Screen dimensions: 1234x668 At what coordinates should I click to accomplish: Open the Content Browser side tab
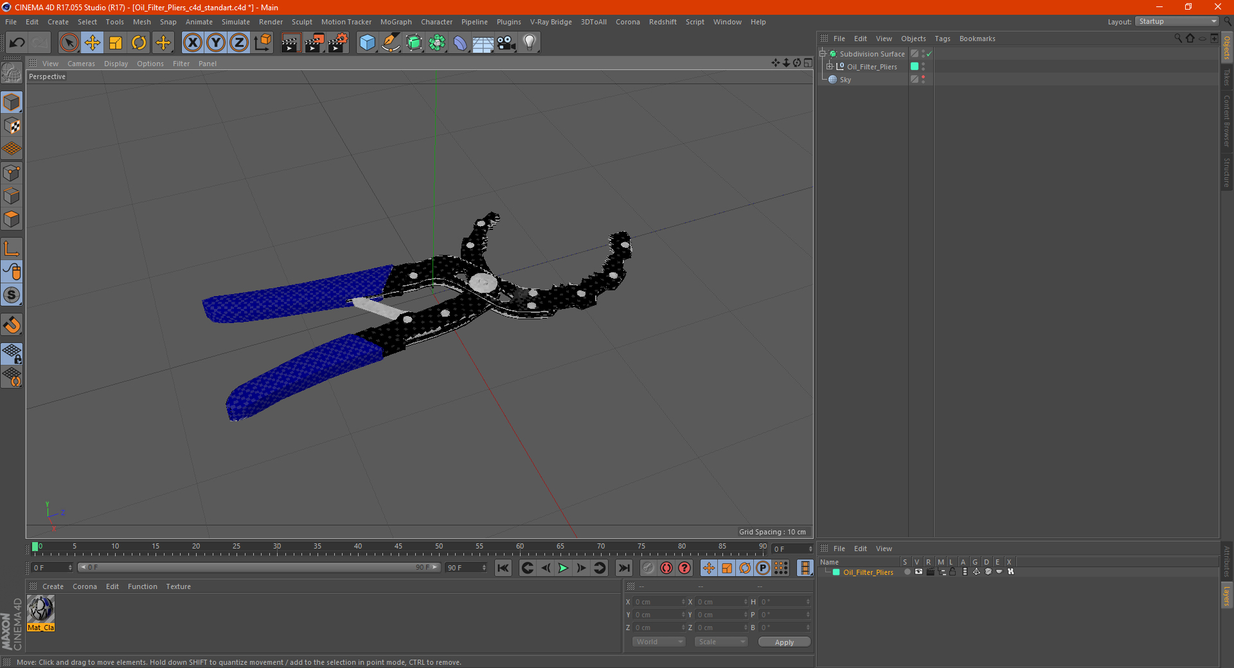(x=1227, y=121)
